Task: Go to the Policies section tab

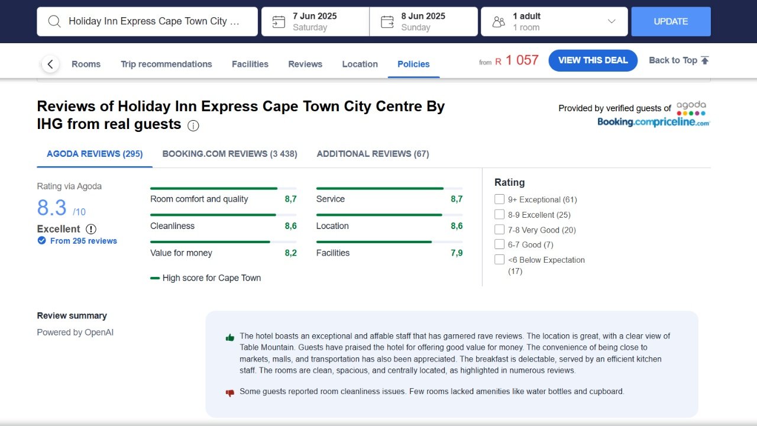Action: point(413,64)
